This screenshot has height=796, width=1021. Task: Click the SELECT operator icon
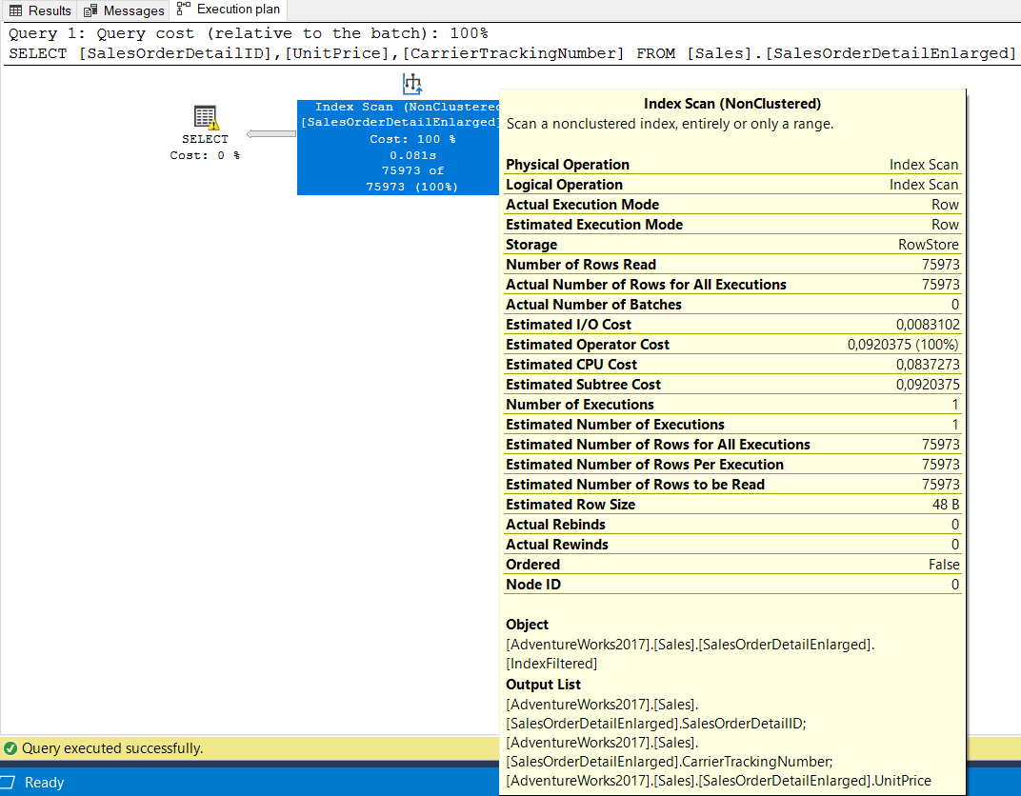[206, 117]
